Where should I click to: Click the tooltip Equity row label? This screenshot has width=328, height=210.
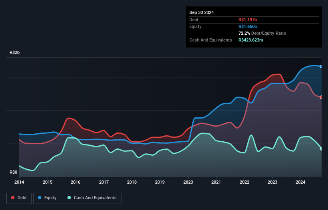pyautogui.click(x=195, y=26)
